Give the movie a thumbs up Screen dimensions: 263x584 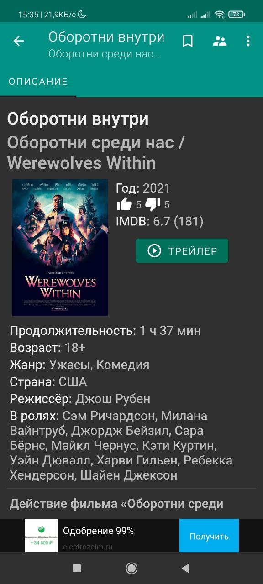(124, 204)
